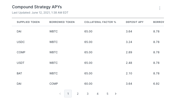The width and height of the screenshot is (177, 102).
Task: Jump to page 4
Action: (x=97, y=94)
